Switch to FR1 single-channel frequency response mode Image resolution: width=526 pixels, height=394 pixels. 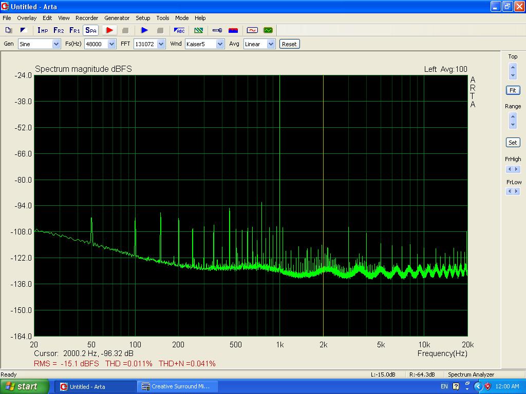pyautogui.click(x=74, y=30)
